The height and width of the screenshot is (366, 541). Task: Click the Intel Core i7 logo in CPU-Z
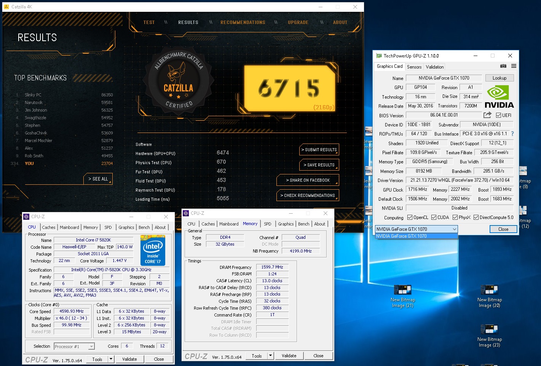153,250
